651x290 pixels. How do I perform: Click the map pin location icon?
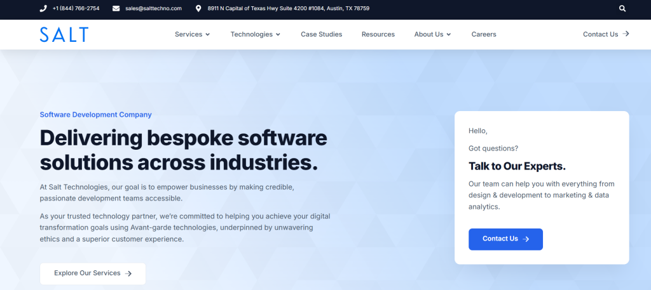(x=198, y=8)
